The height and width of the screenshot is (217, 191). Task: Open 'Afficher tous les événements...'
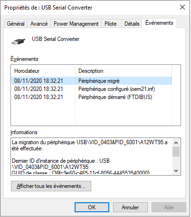(51, 186)
